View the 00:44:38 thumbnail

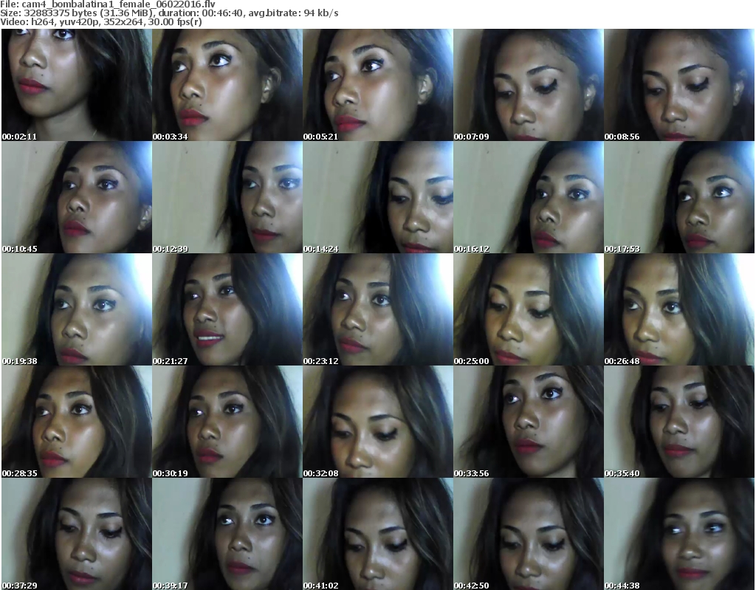[x=679, y=534]
